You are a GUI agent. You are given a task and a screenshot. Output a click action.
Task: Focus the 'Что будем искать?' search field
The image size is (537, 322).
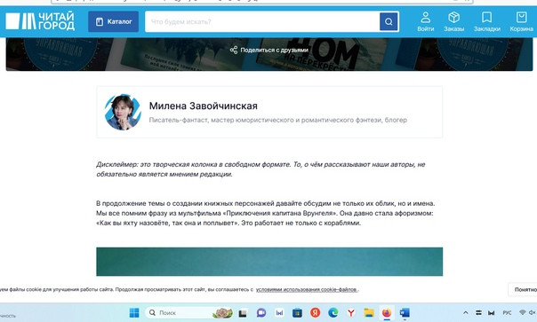[x=262, y=21]
